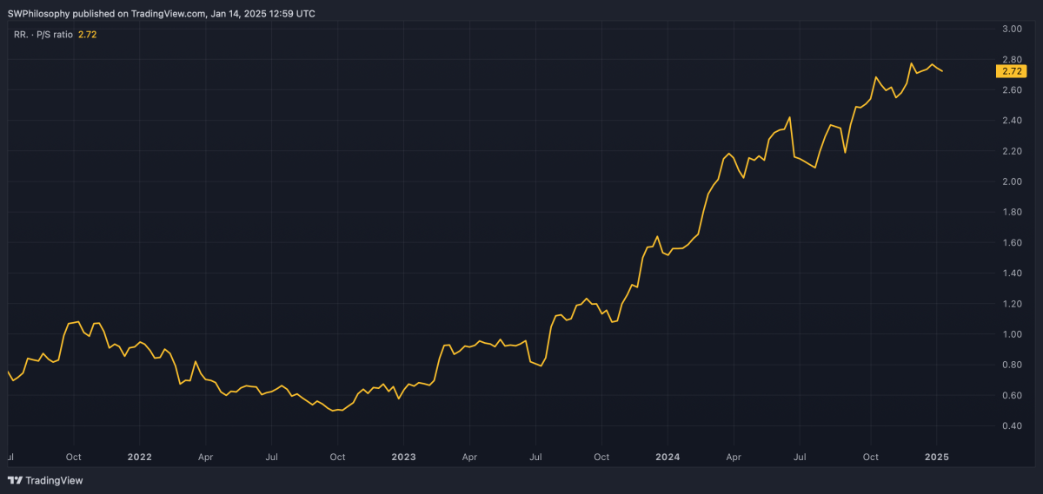The width and height of the screenshot is (1043, 494).
Task: Click the yellow 2.72 price badge on the axis
Action: pos(1011,71)
